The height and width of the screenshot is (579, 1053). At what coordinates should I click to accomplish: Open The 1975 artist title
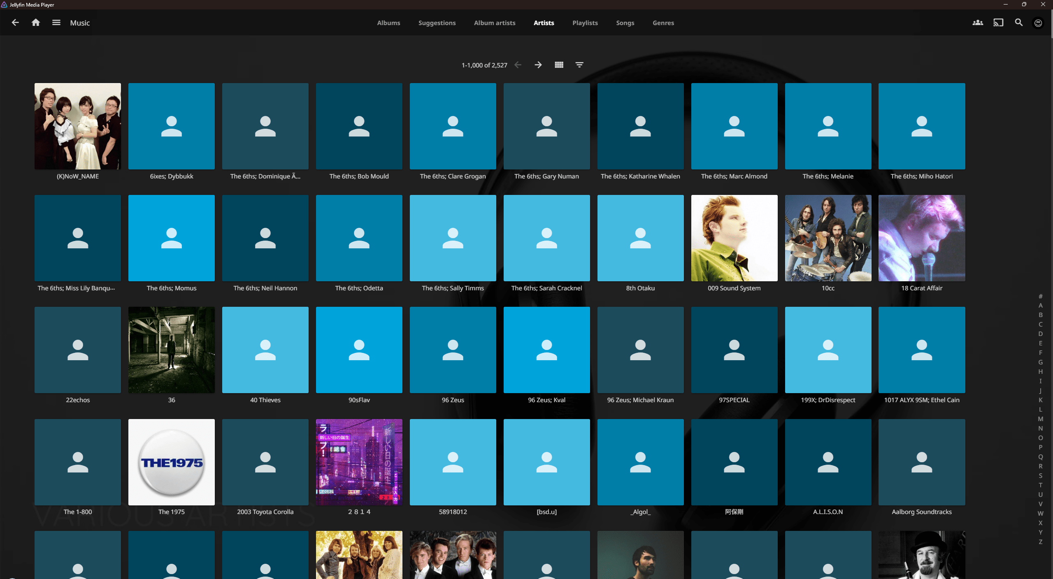[171, 512]
